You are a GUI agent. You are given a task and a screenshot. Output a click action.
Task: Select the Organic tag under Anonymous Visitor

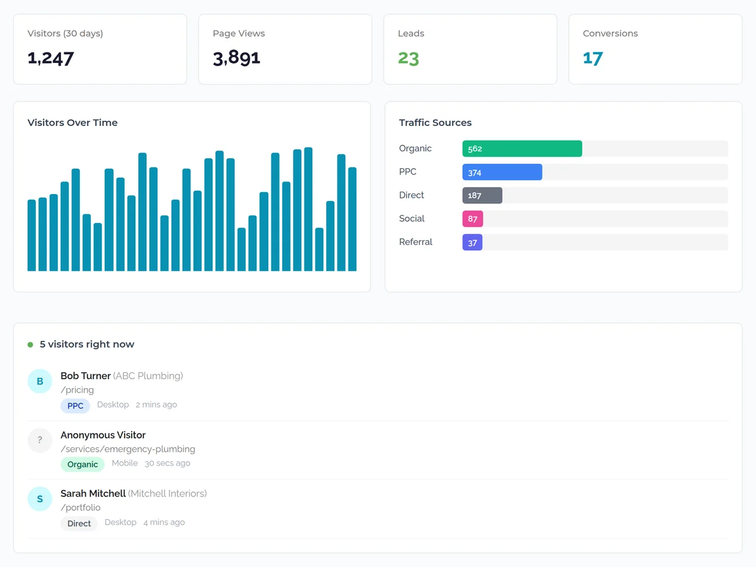83,464
